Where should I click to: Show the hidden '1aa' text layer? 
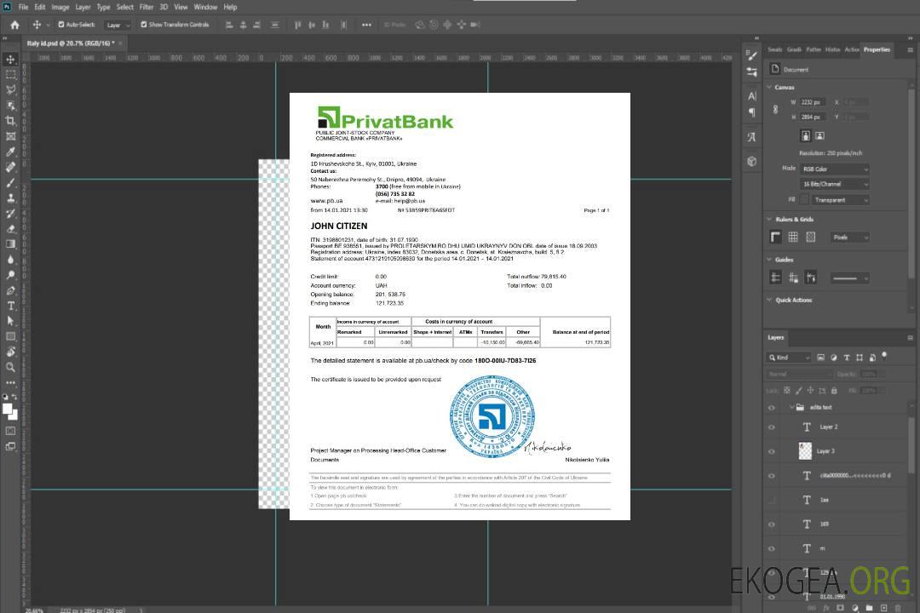pos(772,501)
